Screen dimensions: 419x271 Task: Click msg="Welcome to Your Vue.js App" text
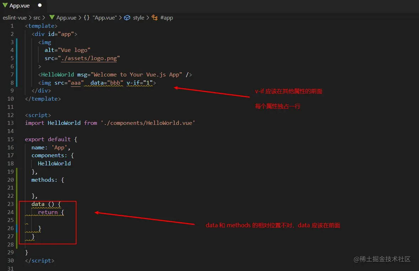pos(129,75)
